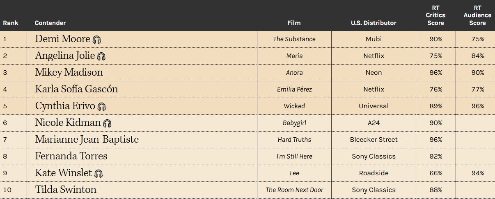Click the U.S. Distributor column header
495x199 pixels.
pyautogui.click(x=374, y=23)
